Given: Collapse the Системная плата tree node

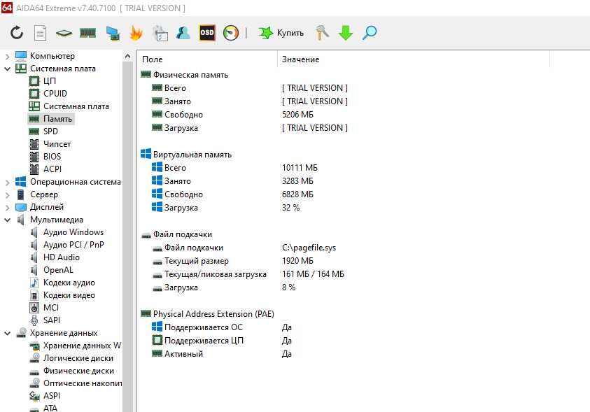Looking at the screenshot, I should [x=7, y=69].
